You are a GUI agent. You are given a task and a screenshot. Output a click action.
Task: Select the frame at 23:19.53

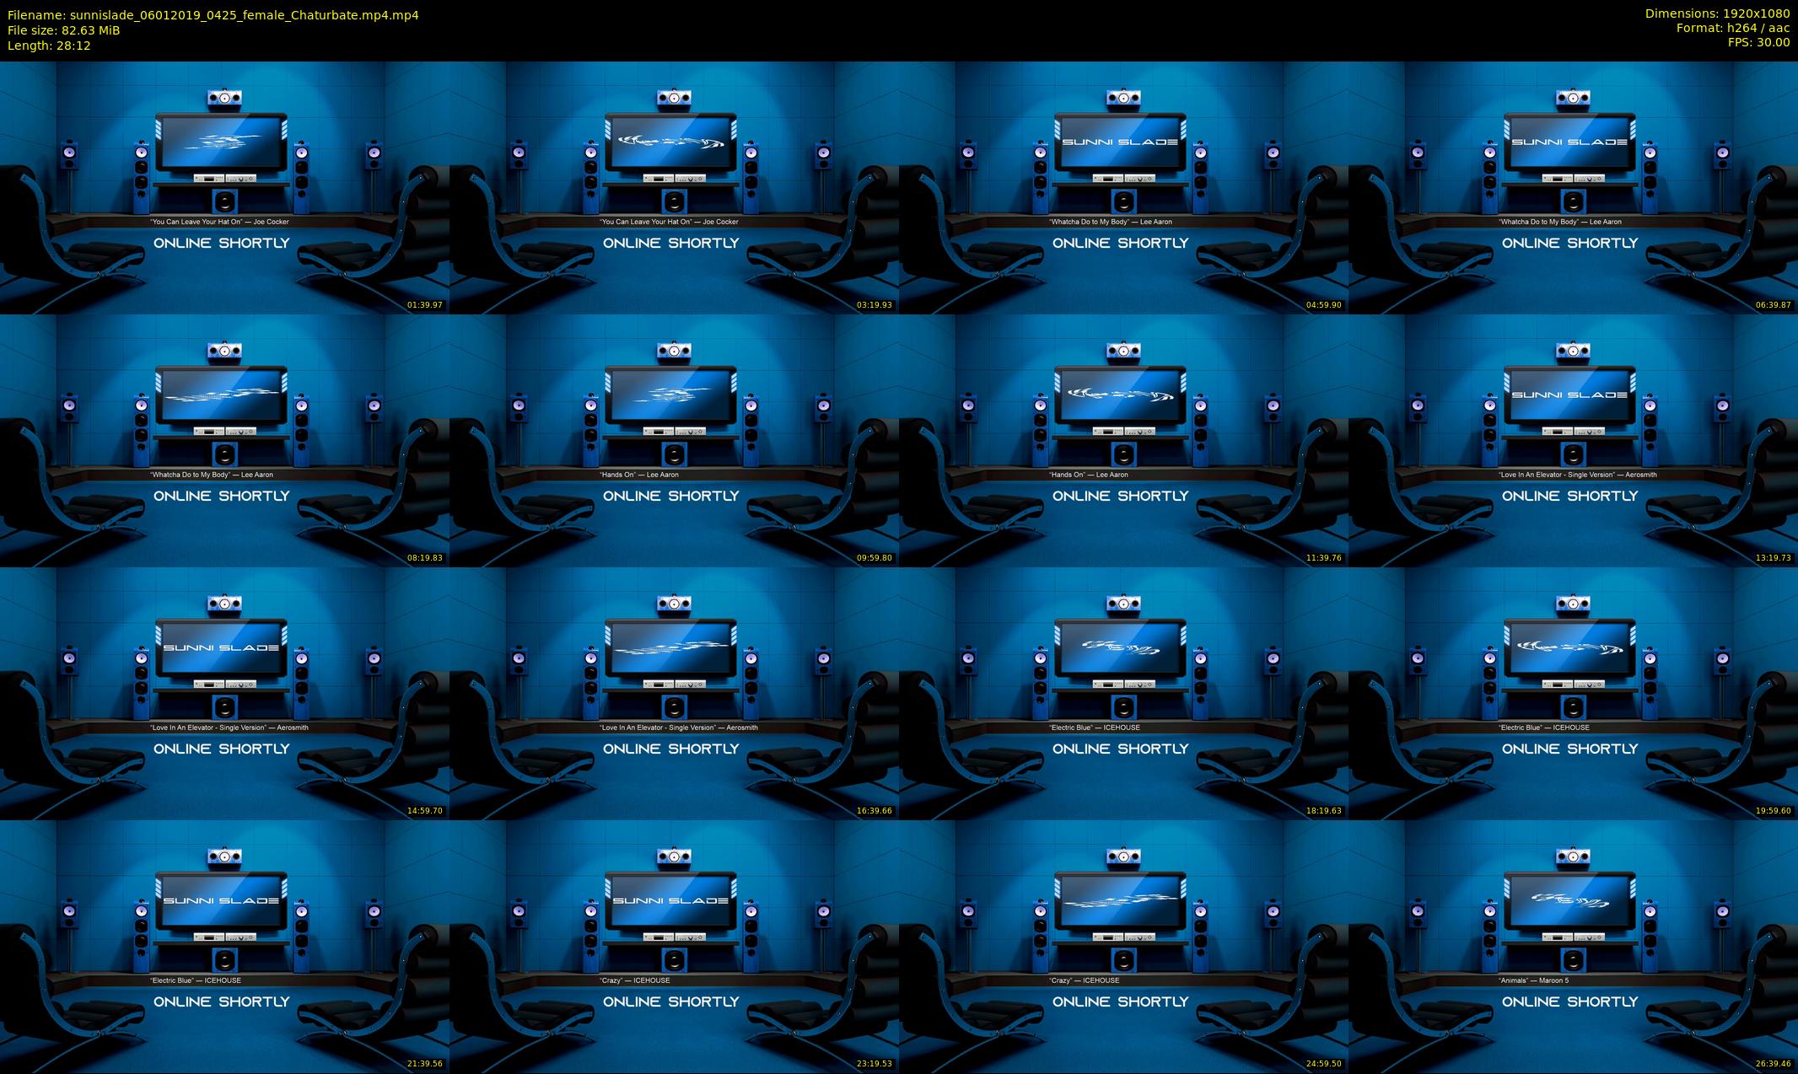point(674,946)
